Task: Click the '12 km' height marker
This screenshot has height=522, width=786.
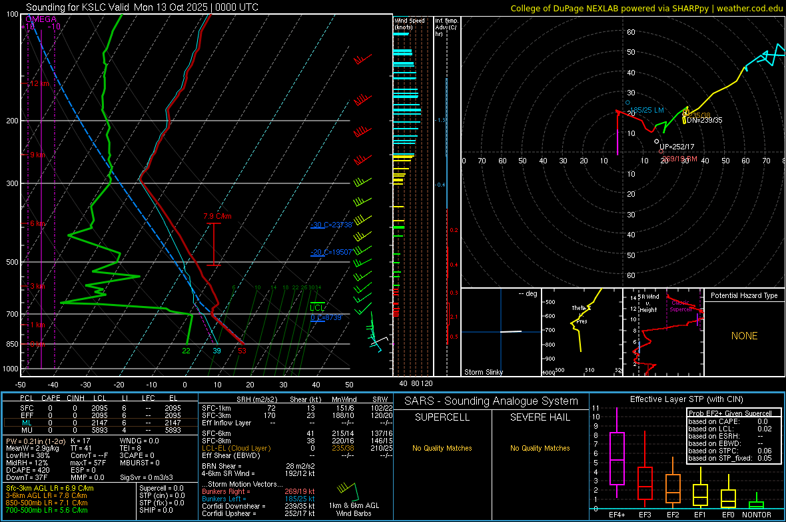Action: point(39,83)
